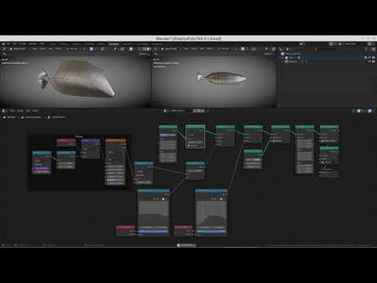The height and width of the screenshot is (283, 377).
Task: Open the node editor's Add menu
Action: tap(28, 111)
